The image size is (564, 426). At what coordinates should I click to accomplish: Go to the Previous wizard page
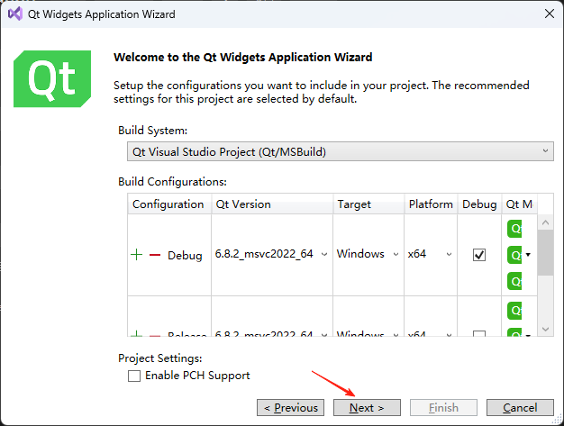point(291,408)
